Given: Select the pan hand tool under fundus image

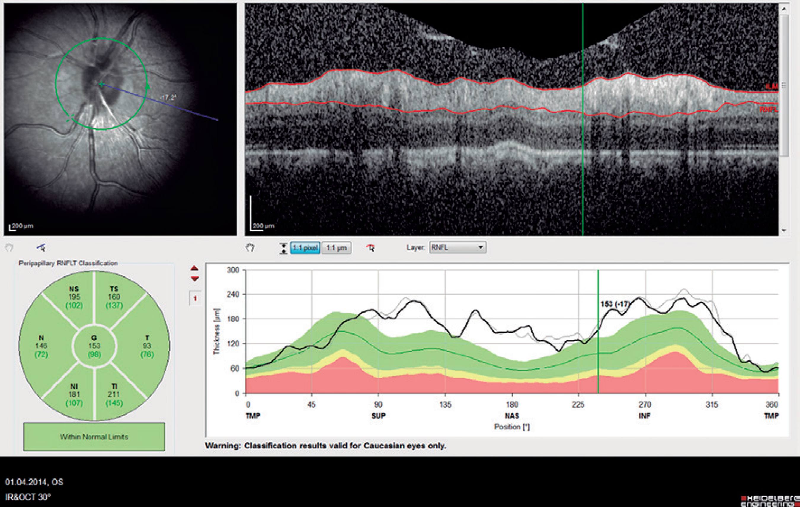Looking at the screenshot, I should [x=9, y=247].
